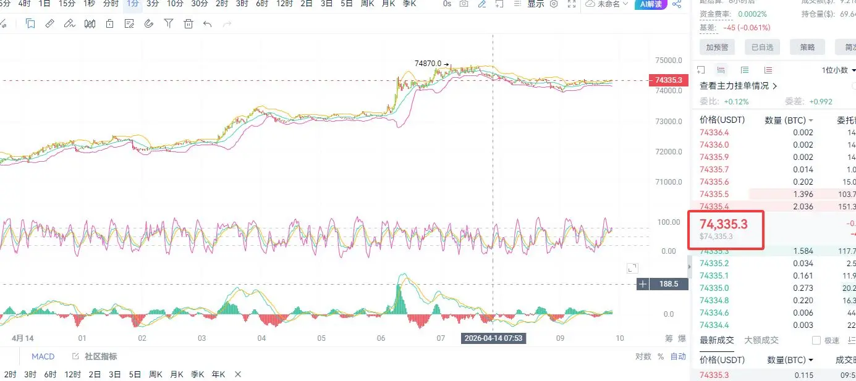Open the 未命名 layout dropdown

(x=606, y=4)
